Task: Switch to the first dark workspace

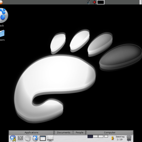Action: click(90, 136)
